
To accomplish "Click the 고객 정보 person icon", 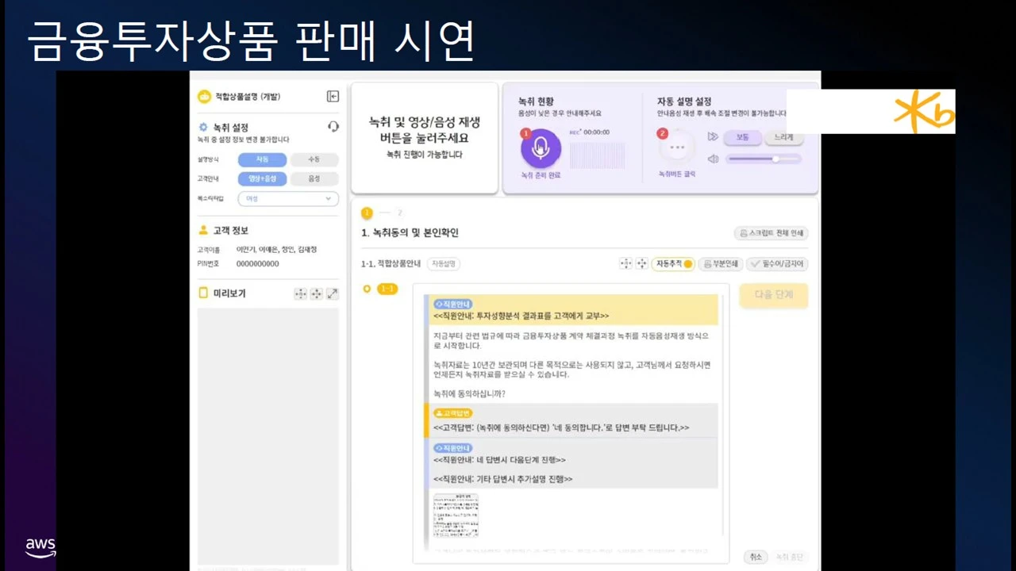I will coord(203,231).
